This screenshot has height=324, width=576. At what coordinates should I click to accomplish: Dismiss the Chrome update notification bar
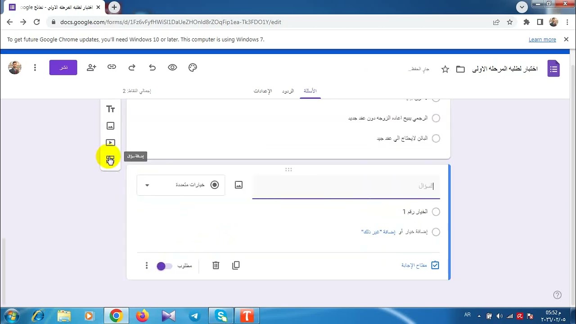(566, 40)
